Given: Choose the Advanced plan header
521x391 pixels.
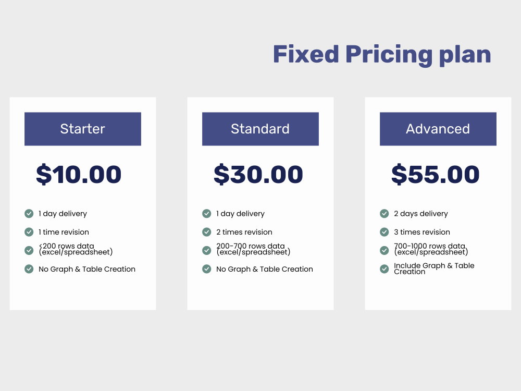Looking at the screenshot, I should pyautogui.click(x=438, y=129).
